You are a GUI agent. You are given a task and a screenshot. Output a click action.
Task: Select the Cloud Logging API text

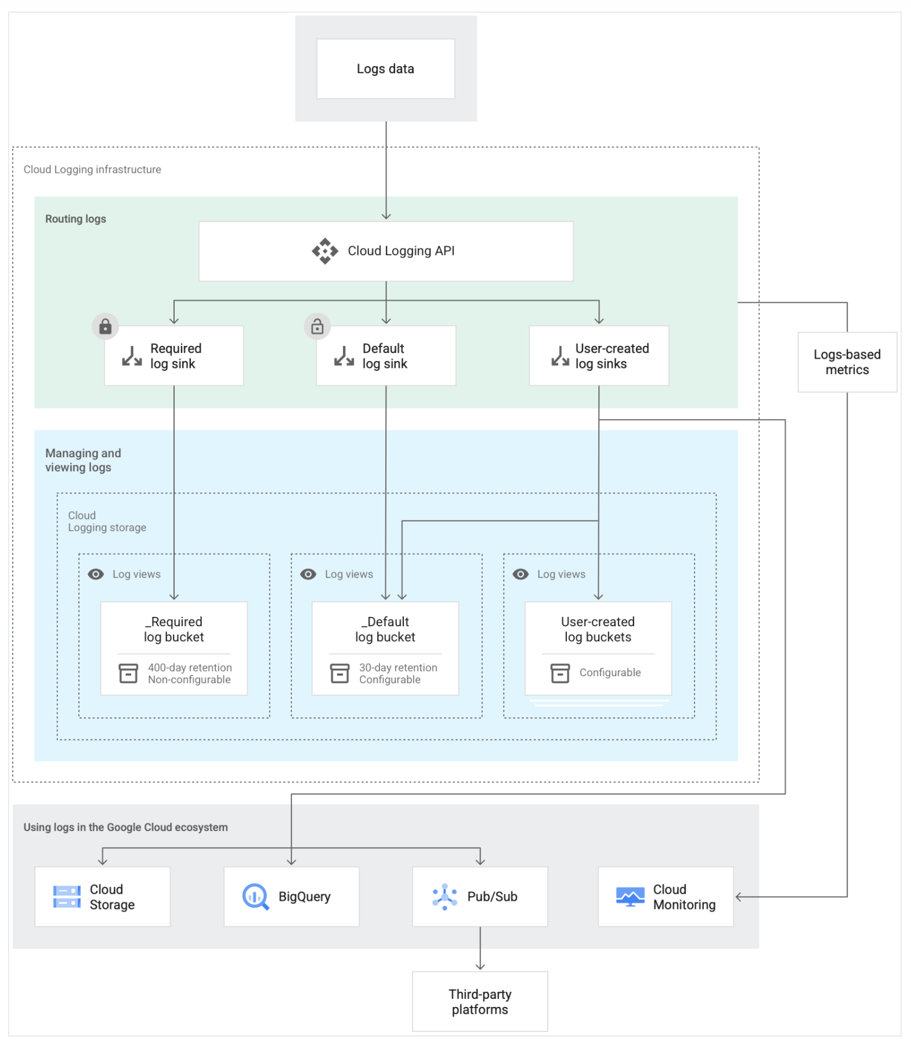point(401,251)
